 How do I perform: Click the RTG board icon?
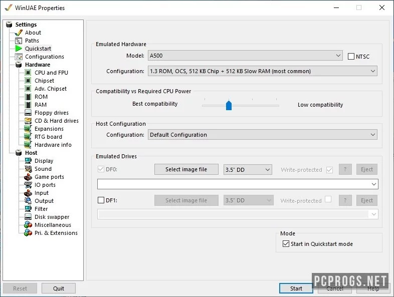[28, 137]
